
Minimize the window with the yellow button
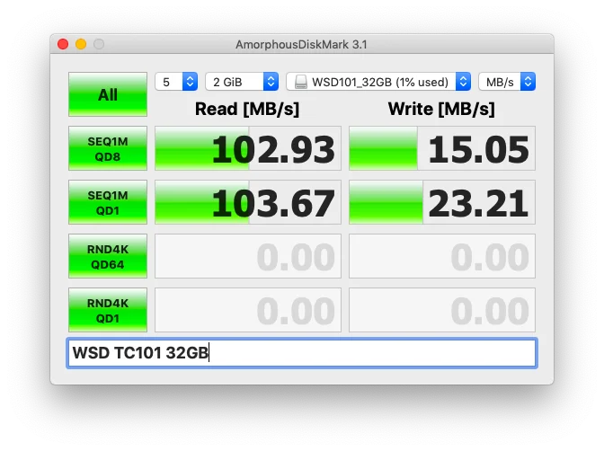coord(81,44)
